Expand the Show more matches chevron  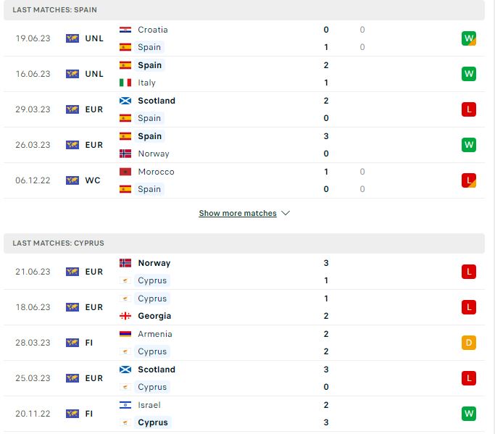pyautogui.click(x=286, y=213)
